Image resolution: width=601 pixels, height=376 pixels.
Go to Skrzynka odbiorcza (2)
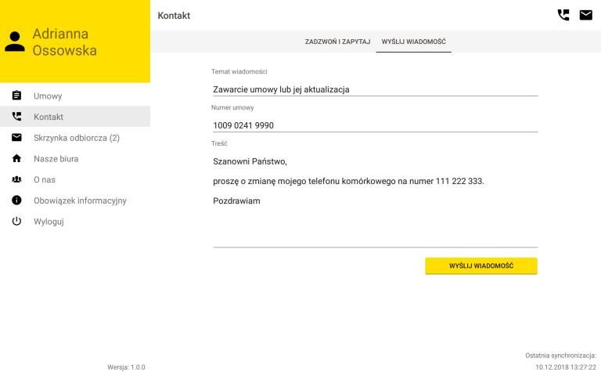(76, 138)
